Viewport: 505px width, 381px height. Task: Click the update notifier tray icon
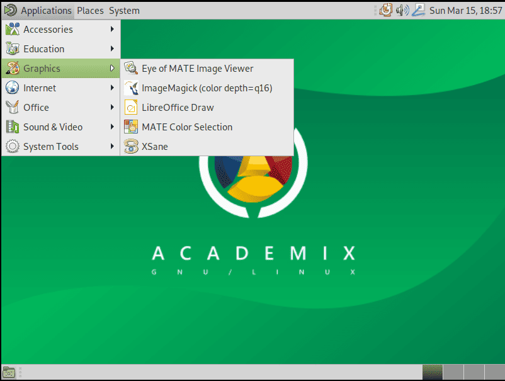point(386,10)
